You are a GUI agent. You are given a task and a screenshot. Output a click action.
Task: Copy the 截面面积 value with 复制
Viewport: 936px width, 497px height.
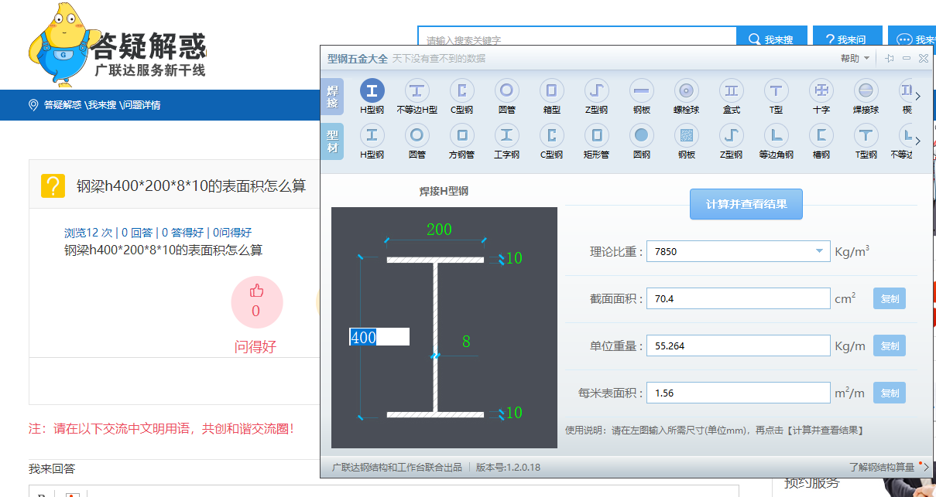(890, 298)
